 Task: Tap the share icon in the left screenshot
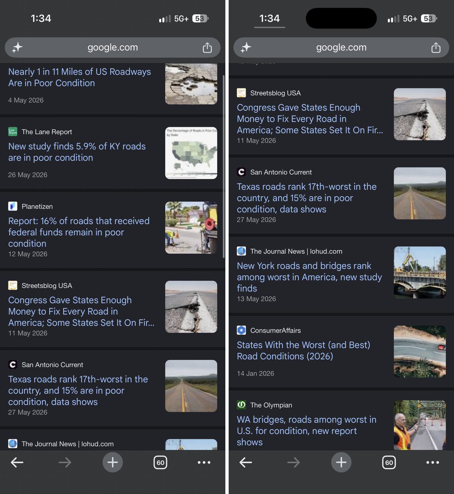coord(207,48)
